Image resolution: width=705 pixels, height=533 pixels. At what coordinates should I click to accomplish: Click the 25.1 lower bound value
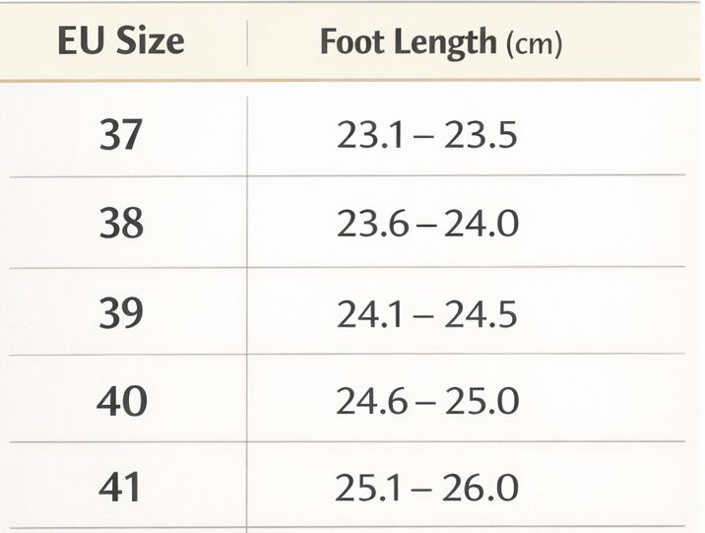[363, 489]
